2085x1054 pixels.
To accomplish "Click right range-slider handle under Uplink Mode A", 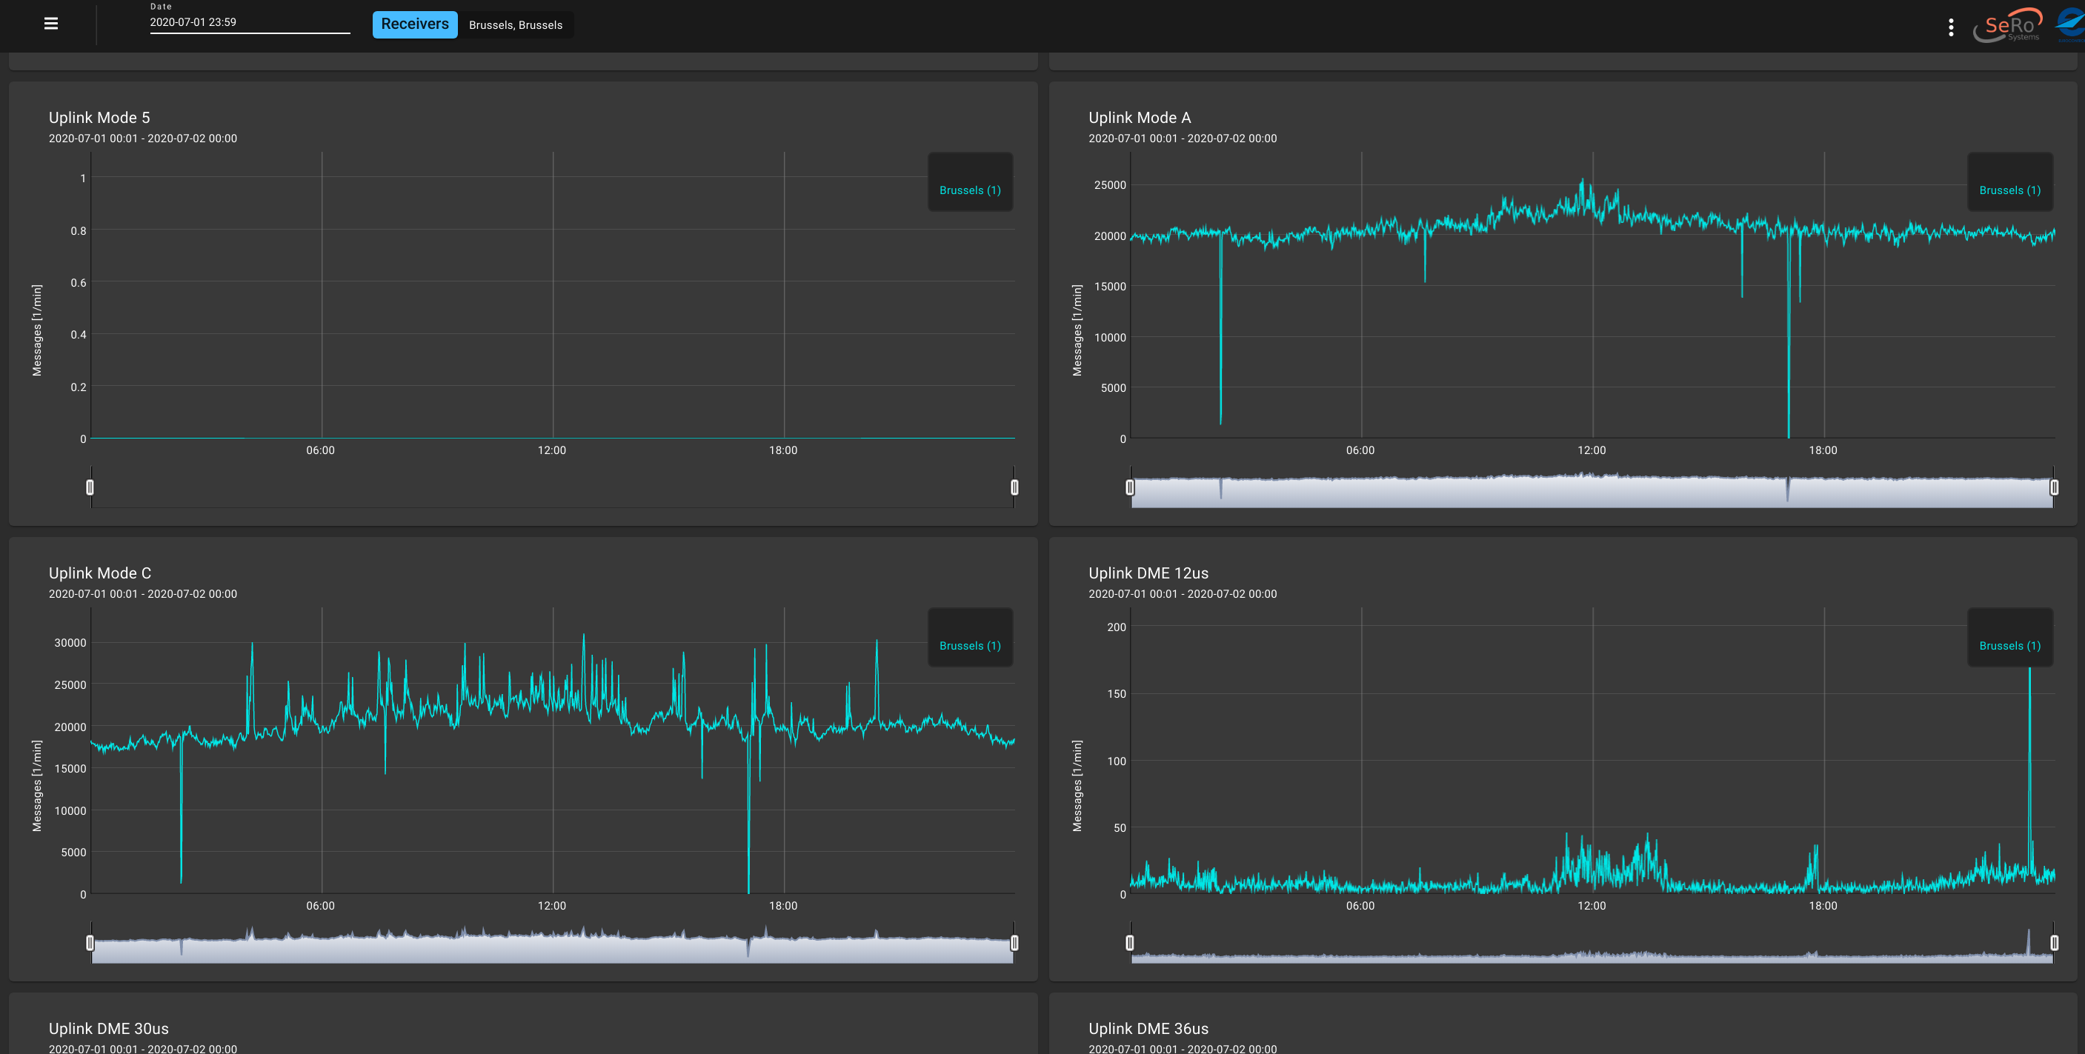I will tap(2054, 488).
